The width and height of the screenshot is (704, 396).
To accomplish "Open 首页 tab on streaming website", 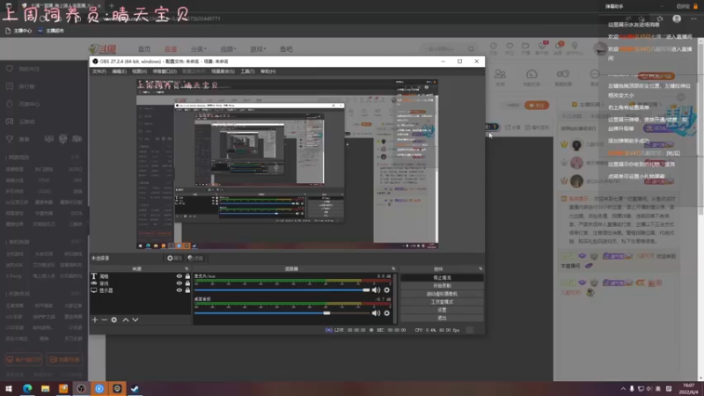I will (144, 49).
